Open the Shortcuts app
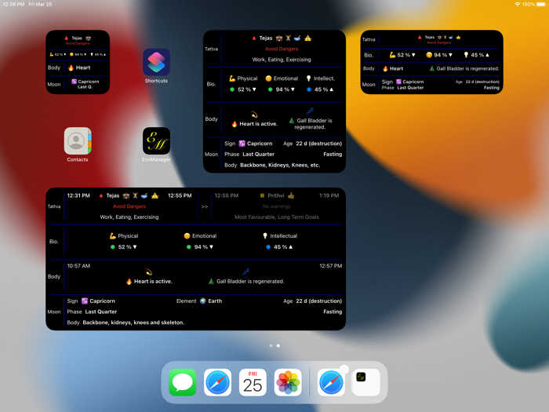The width and height of the screenshot is (549, 412). point(156,62)
